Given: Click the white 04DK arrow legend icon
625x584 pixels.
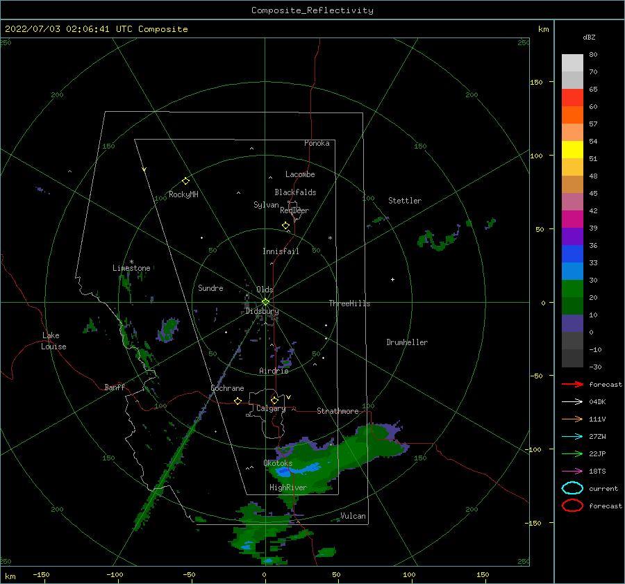Looking at the screenshot, I should click(x=572, y=402).
